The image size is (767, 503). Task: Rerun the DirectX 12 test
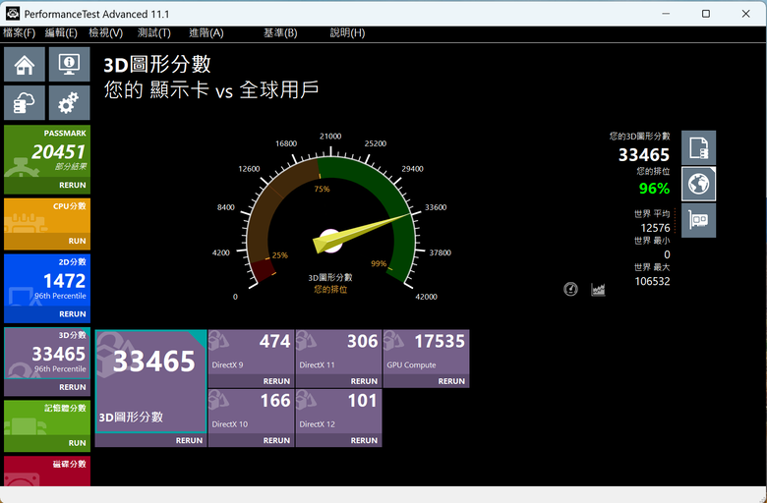364,440
